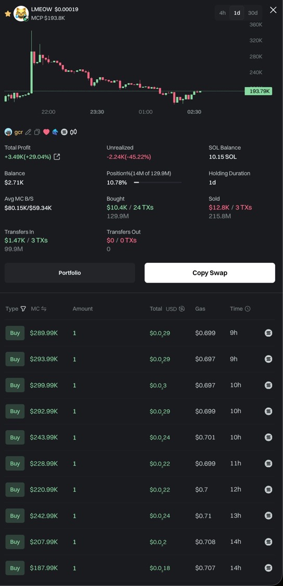Click the Solscan icon next to gcr

[x=64, y=132]
